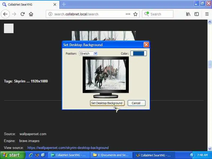212x159 pixels.
Task: Switch to first CollabNet SearXNG taskbar window
Action: pyautogui.click(x=69, y=155)
